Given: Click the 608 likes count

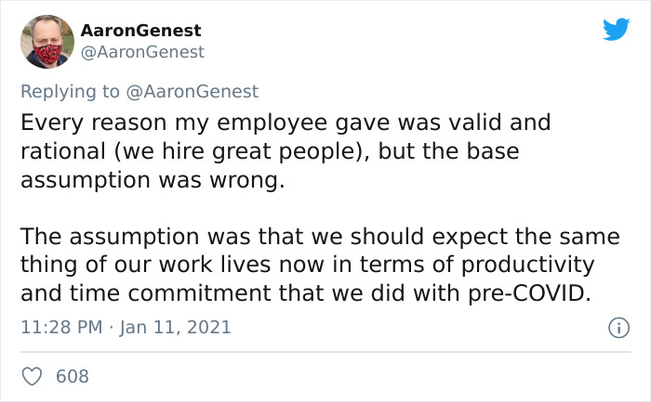Looking at the screenshot, I should click(x=73, y=376).
